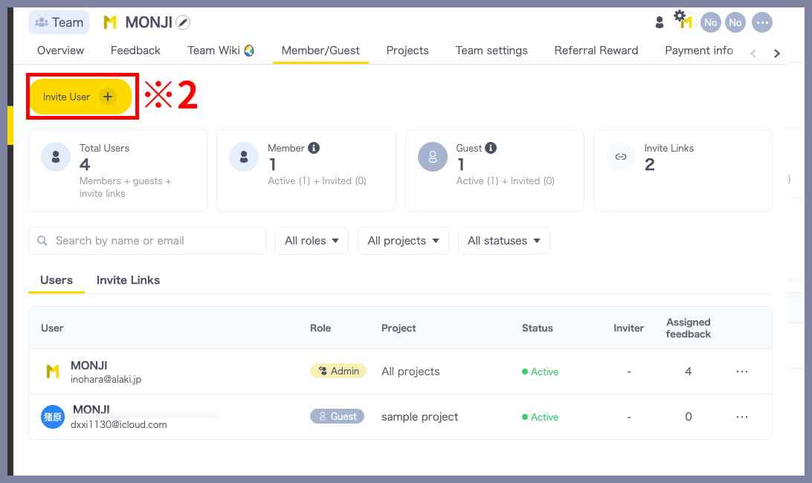Click the Total Users person icon
This screenshot has width=812, height=483.
56,156
